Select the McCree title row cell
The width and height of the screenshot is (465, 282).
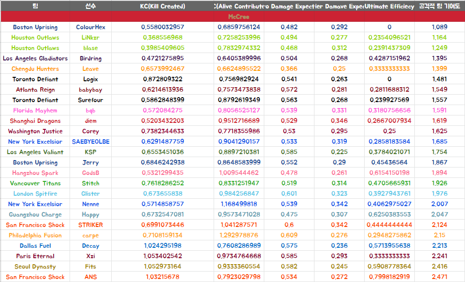[x=239, y=16]
